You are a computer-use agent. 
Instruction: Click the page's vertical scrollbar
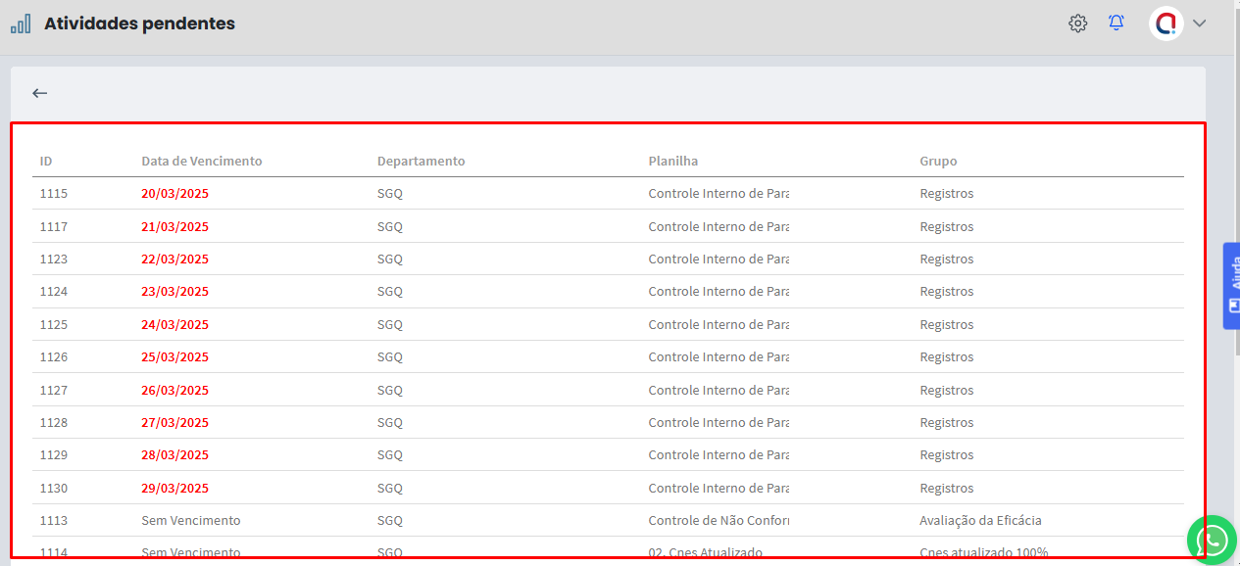click(x=1235, y=196)
